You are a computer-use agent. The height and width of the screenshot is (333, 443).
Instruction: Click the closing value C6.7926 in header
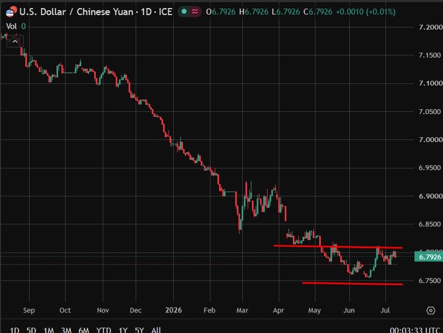(318, 12)
